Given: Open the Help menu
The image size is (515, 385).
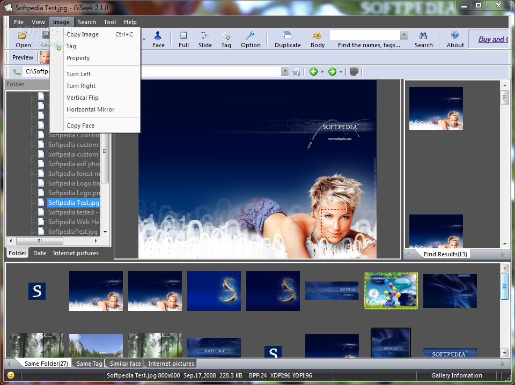Looking at the screenshot, I should click(130, 22).
